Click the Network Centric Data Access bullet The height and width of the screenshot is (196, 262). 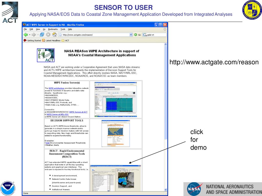point(64,179)
